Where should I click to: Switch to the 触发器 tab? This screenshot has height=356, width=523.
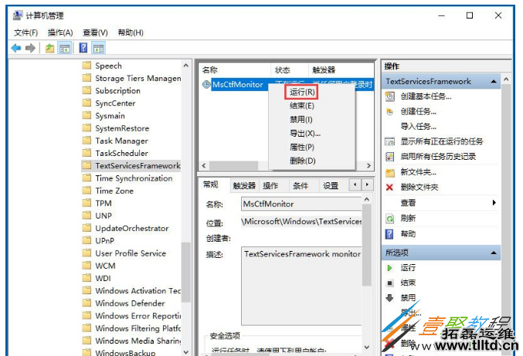(x=244, y=186)
